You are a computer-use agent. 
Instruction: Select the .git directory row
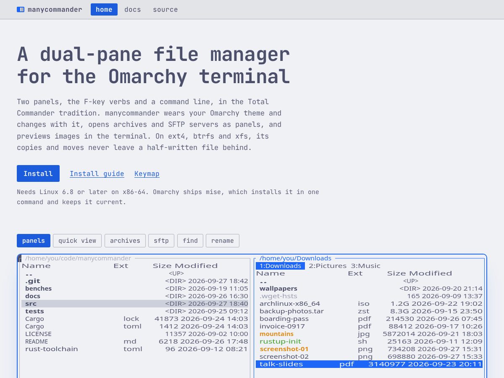[x=135, y=281]
